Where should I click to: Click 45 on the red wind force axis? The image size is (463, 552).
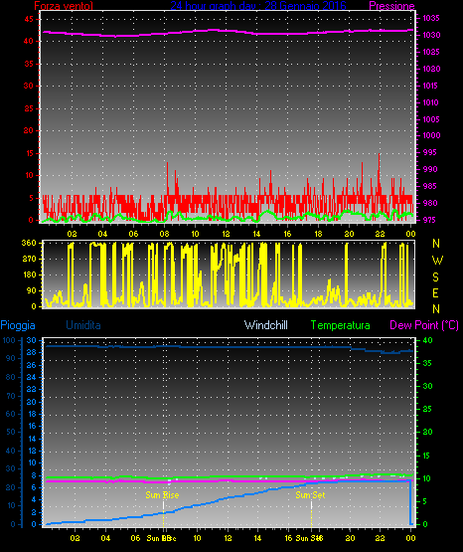coord(29,19)
